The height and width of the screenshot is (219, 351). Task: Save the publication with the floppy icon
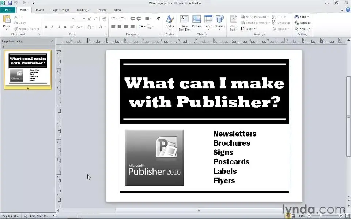[10, 3]
